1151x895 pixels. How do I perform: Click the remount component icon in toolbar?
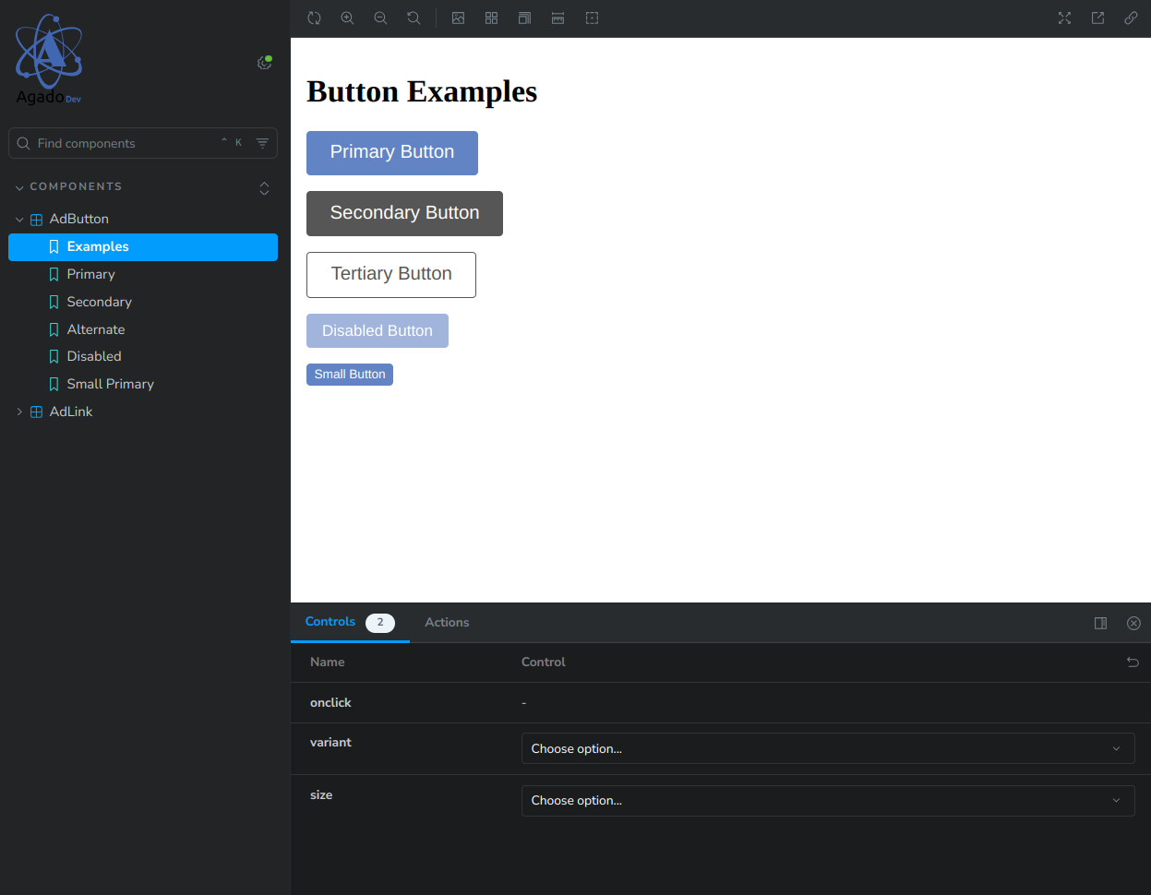point(314,18)
